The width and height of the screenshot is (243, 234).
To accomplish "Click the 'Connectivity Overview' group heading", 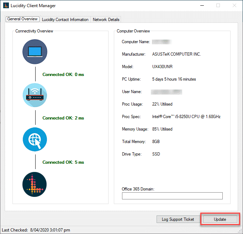I will (x=34, y=31).
